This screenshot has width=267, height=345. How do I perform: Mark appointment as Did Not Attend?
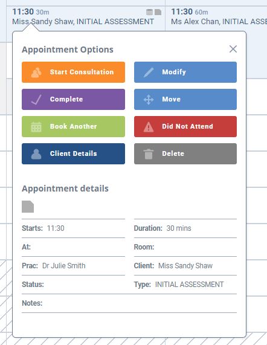click(x=185, y=126)
